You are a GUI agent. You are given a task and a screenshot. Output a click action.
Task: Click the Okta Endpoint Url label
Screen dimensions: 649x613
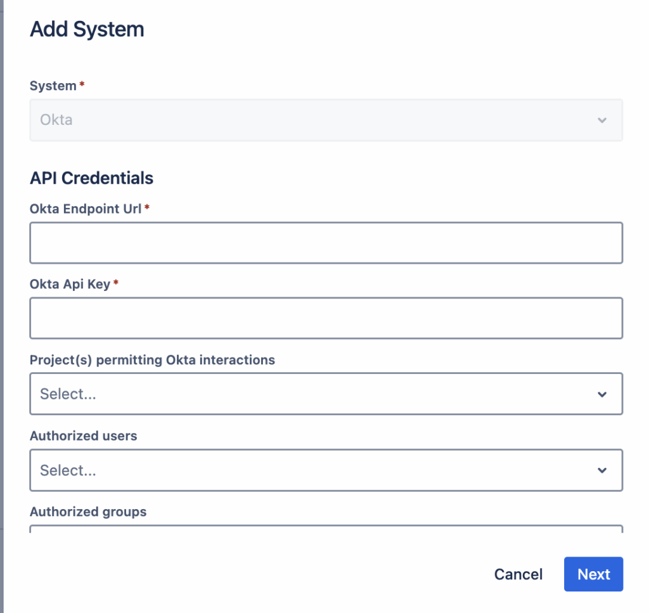(x=86, y=208)
